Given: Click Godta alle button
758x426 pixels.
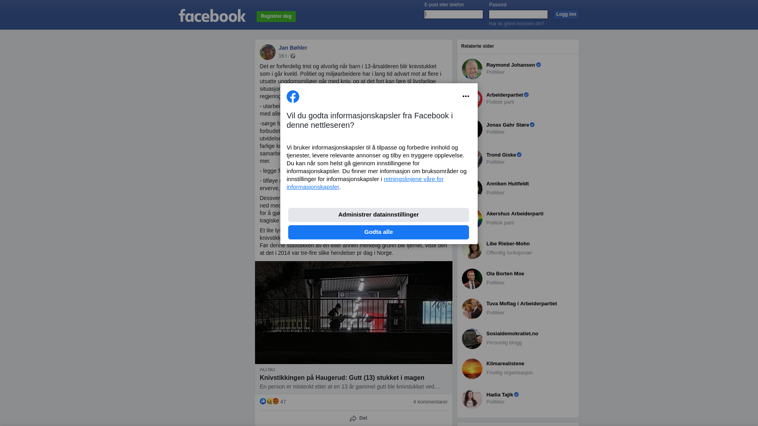Looking at the screenshot, I should [x=379, y=232].
